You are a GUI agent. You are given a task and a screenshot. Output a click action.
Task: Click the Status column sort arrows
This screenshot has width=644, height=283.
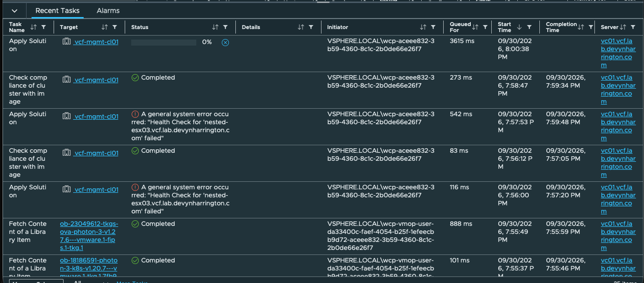coord(215,27)
